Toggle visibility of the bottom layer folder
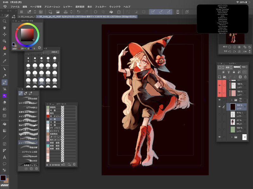 coord(219,137)
